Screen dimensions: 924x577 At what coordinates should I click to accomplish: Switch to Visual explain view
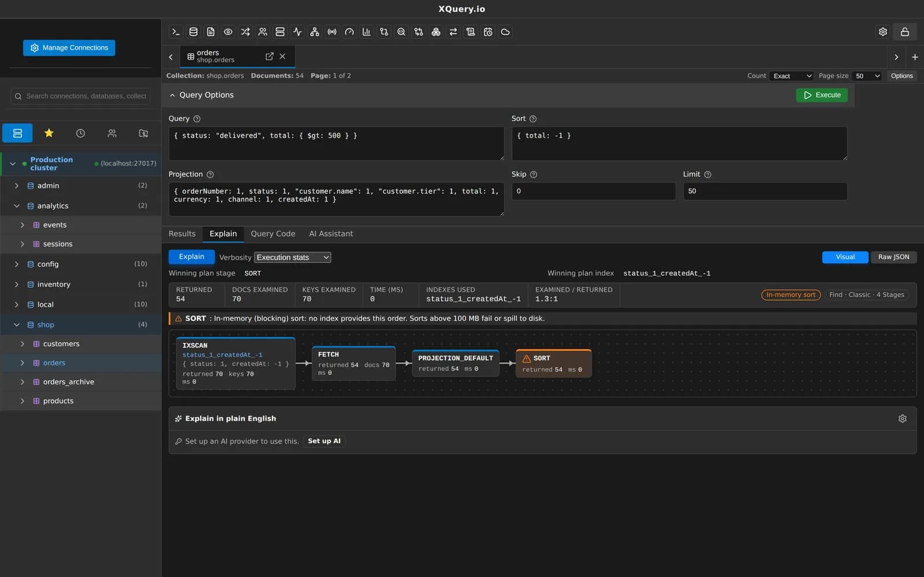click(845, 257)
